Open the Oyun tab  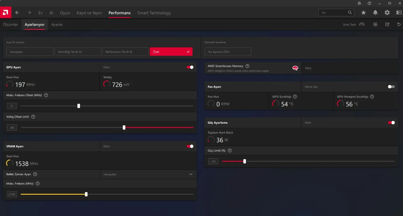(x=65, y=13)
